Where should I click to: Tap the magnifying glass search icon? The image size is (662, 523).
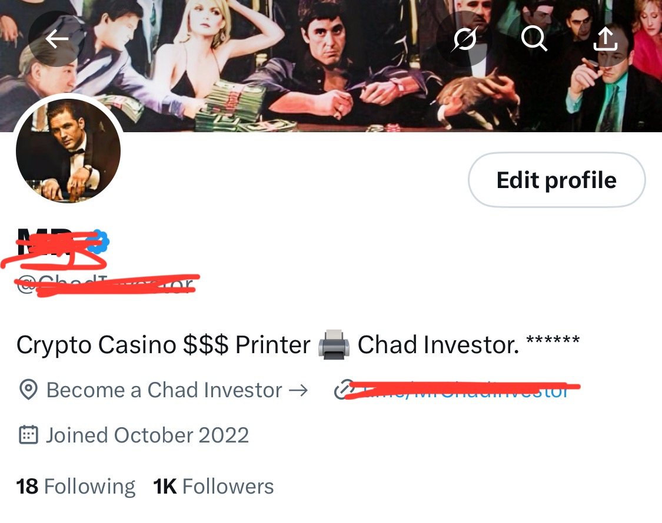(534, 39)
